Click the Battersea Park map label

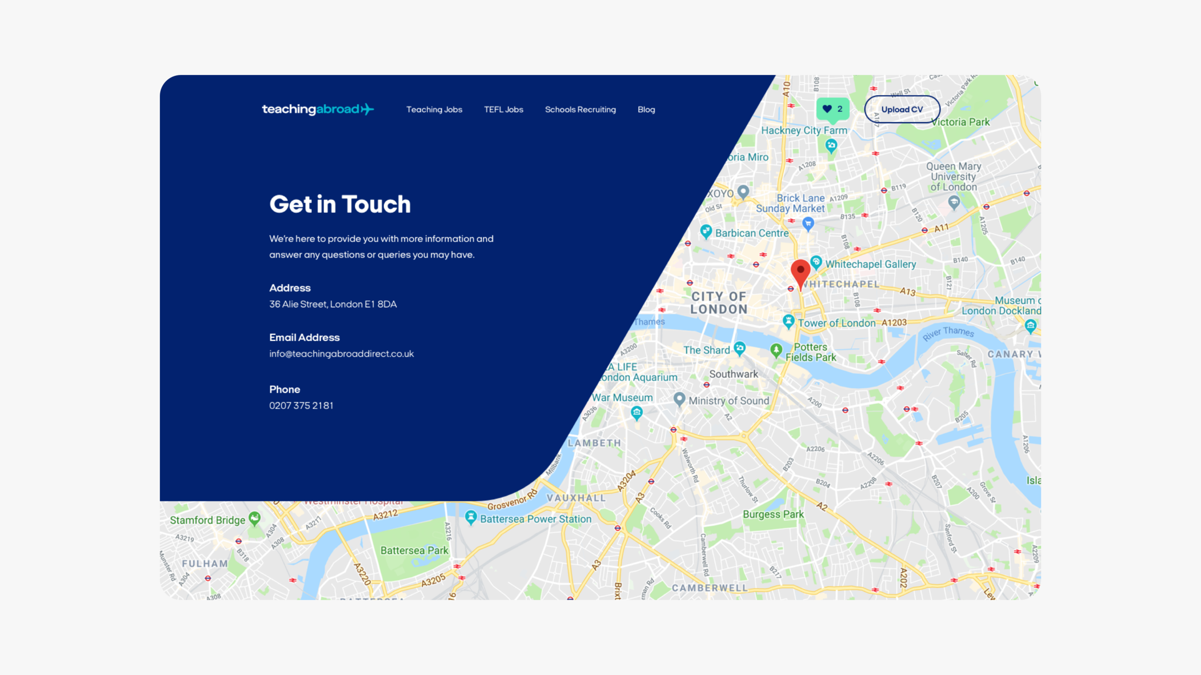click(414, 551)
